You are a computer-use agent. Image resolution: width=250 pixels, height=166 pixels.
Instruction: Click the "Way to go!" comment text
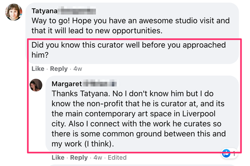coord(130,26)
